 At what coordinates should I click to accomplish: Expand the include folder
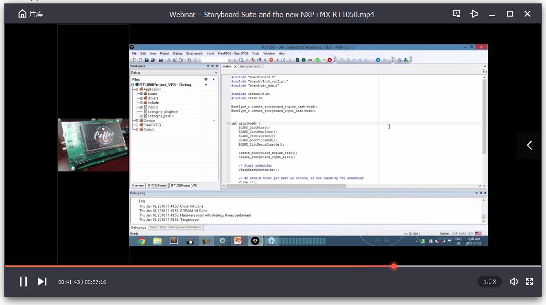(141, 103)
